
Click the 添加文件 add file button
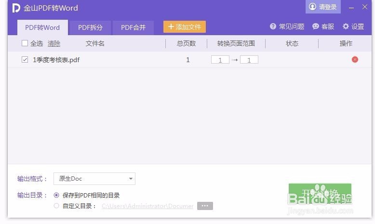[x=185, y=27]
